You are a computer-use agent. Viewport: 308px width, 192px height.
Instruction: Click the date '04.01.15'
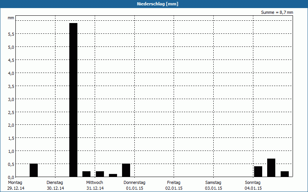click(253, 189)
